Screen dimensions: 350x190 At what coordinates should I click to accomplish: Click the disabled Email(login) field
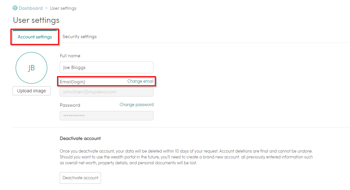(107, 92)
